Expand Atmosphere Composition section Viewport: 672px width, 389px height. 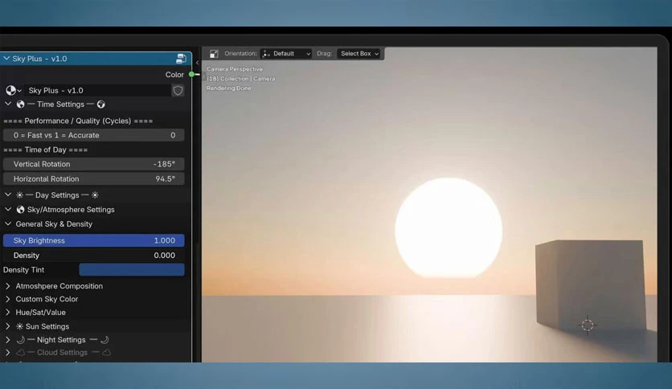click(8, 286)
